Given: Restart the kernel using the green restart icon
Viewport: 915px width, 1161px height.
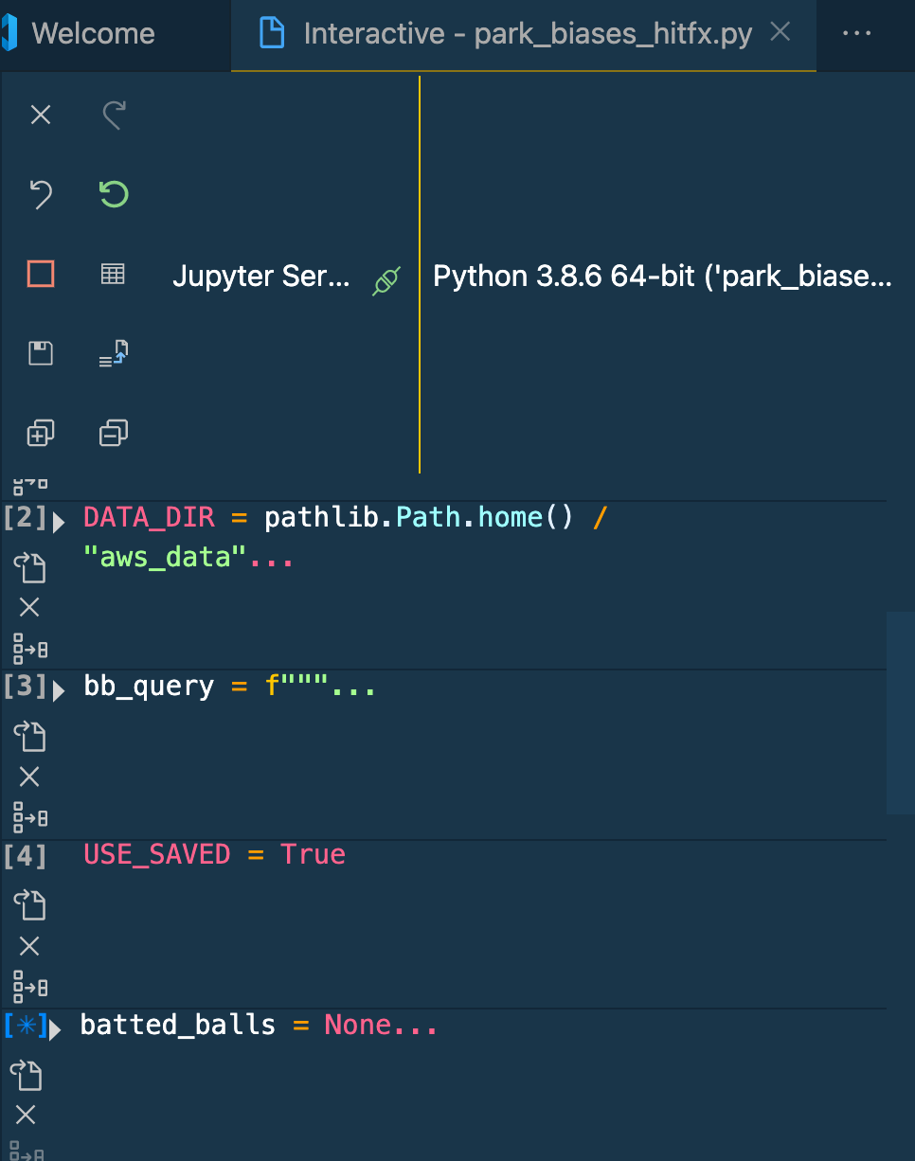Looking at the screenshot, I should click(113, 194).
